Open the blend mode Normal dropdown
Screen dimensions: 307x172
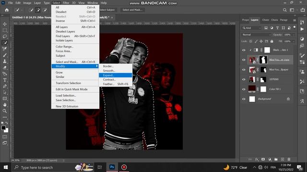(x=256, y=35)
